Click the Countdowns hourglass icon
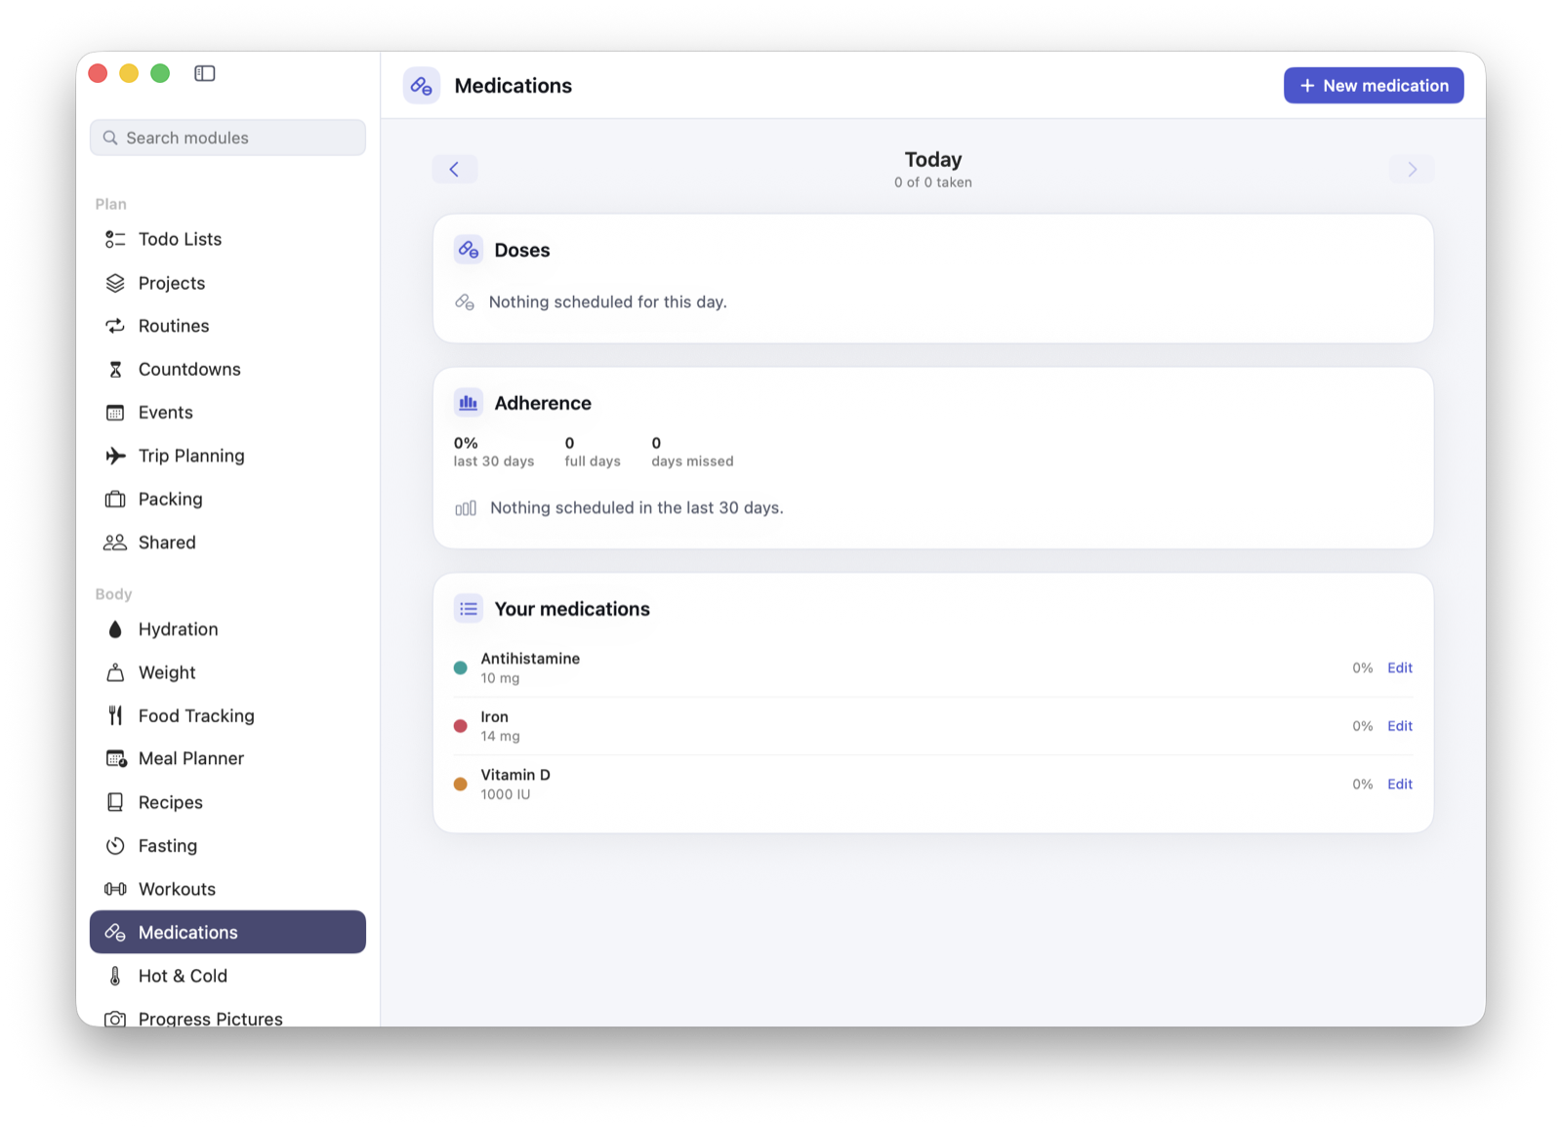Viewport: 1562px width, 1127px height. (x=115, y=369)
